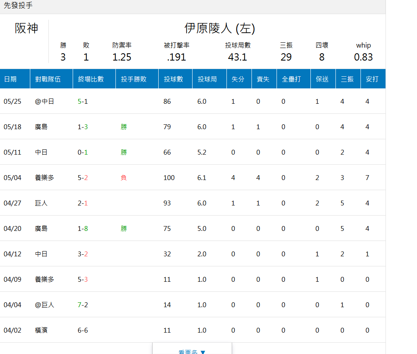Click the 6-6 final score

click(x=83, y=330)
